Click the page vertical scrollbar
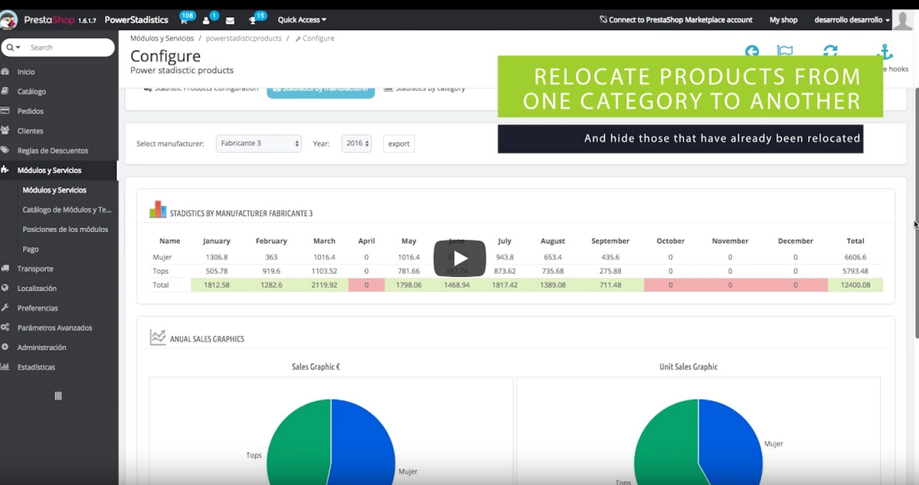 point(917,213)
